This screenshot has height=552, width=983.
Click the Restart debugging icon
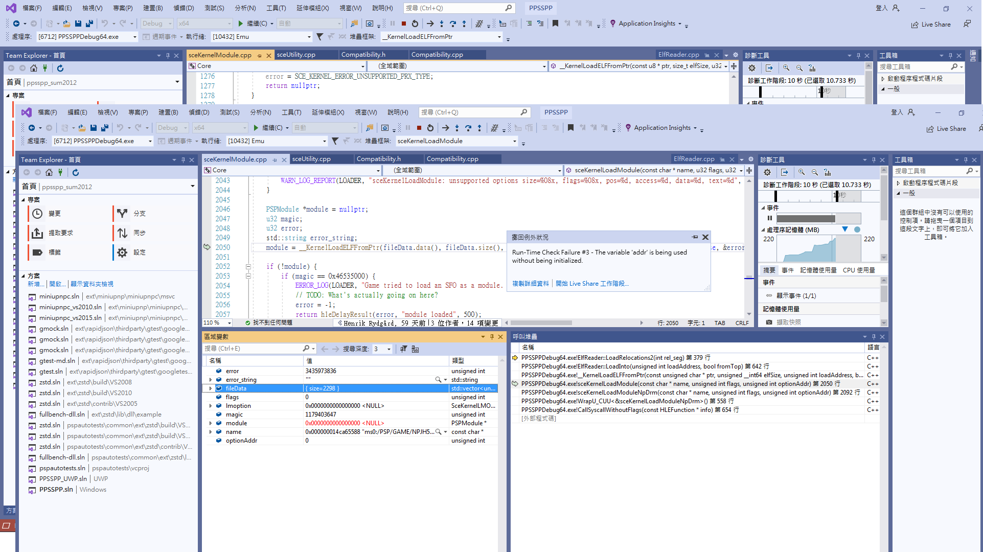[x=430, y=128]
